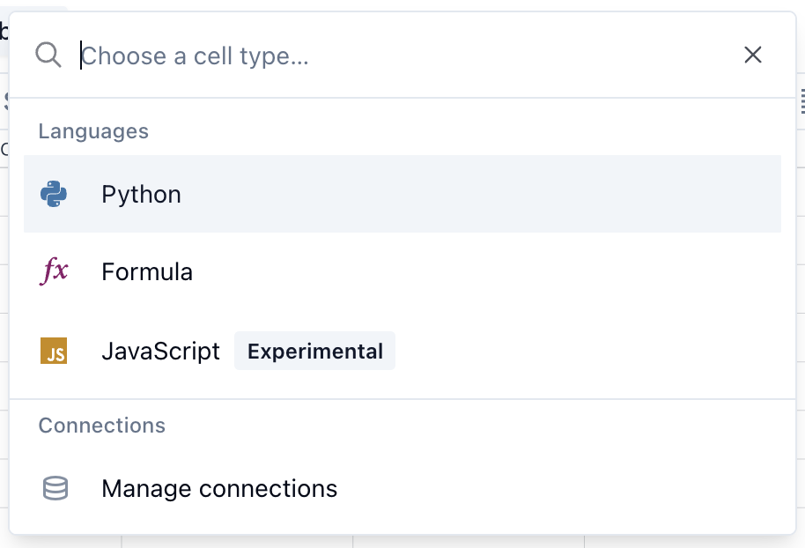This screenshot has height=548, width=805.
Task: Close the cell type picker
Action: pos(753,56)
